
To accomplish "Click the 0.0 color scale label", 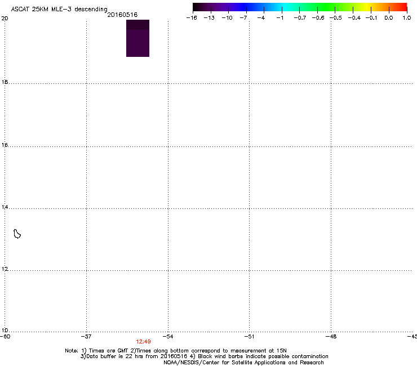I will (x=389, y=18).
